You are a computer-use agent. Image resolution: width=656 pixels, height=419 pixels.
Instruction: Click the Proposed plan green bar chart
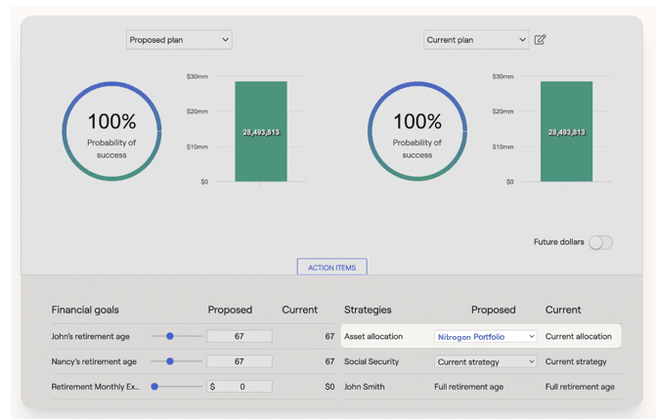pyautogui.click(x=261, y=132)
